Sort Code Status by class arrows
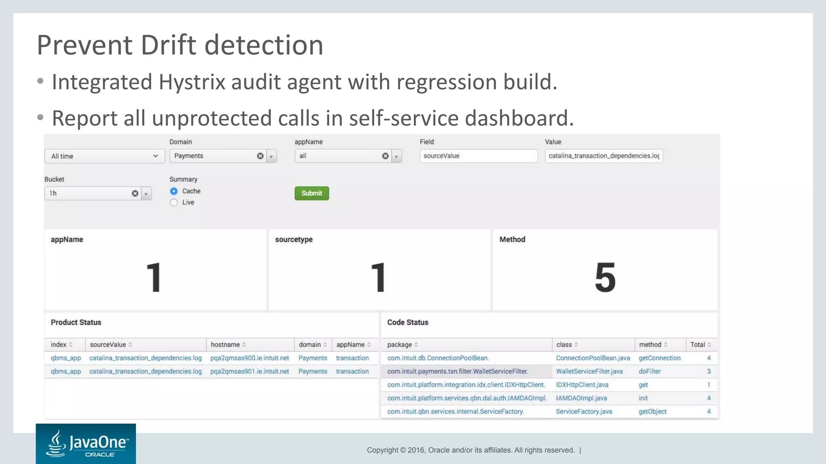The height and width of the screenshot is (464, 826). coord(576,345)
